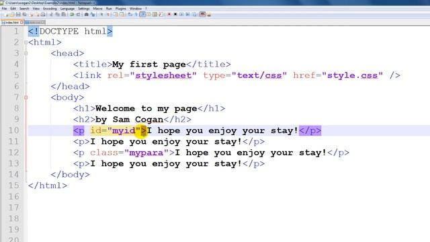This screenshot has height=242, width=430.
Task: Click "stylesheet" rel attribute value
Action: [163, 75]
